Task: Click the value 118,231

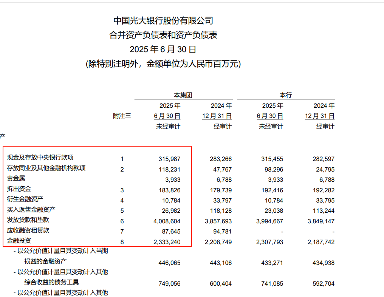Action: coord(169,169)
